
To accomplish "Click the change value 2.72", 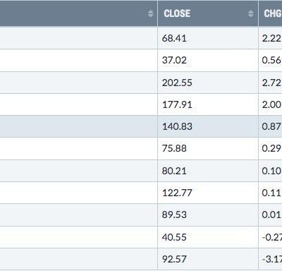I will 271,83.
